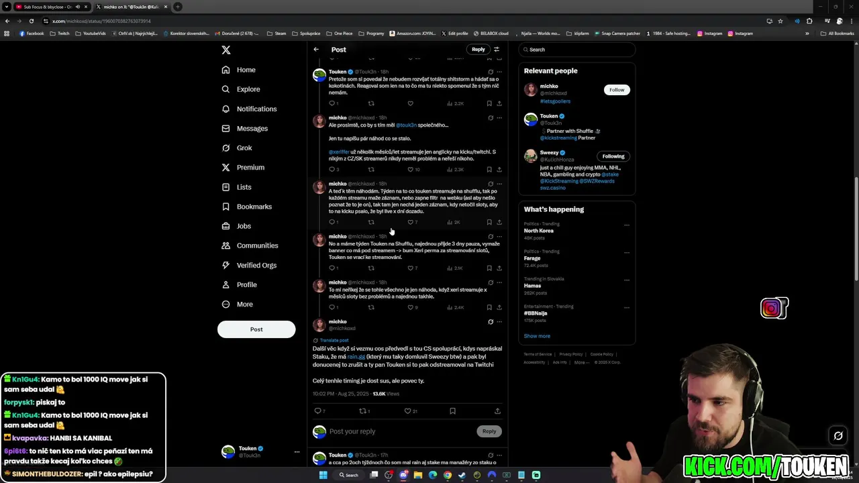The image size is (859, 483).
Task: Click the blue Post button
Action: (x=256, y=329)
